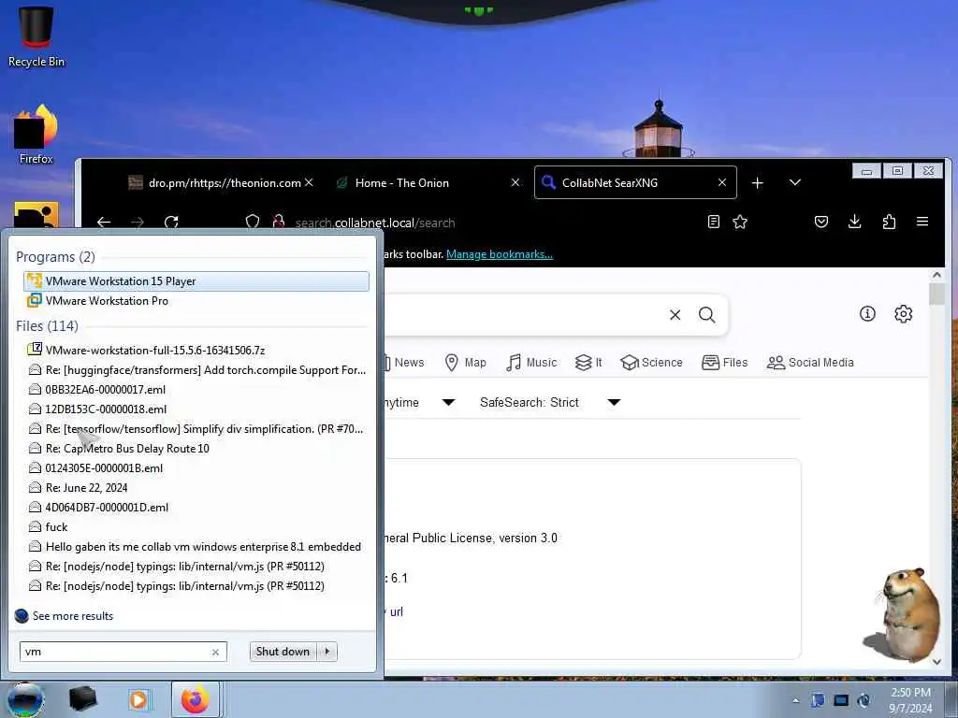Viewport: 958px width, 718px height.
Task: Show hidden system tray icons
Action: [x=795, y=700]
